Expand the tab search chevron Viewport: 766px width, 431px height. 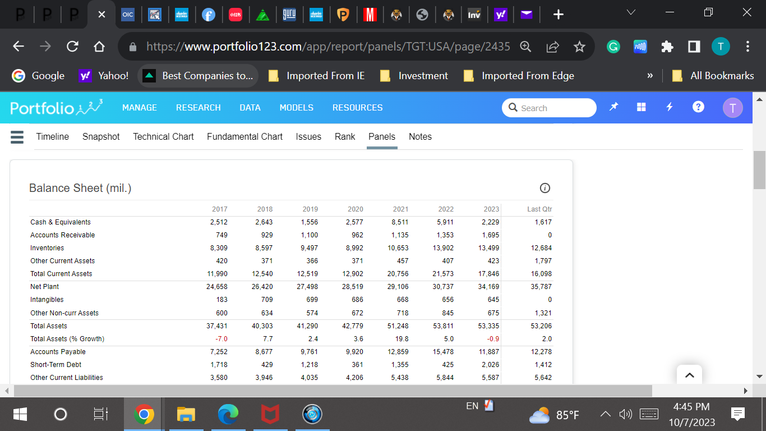click(x=631, y=13)
